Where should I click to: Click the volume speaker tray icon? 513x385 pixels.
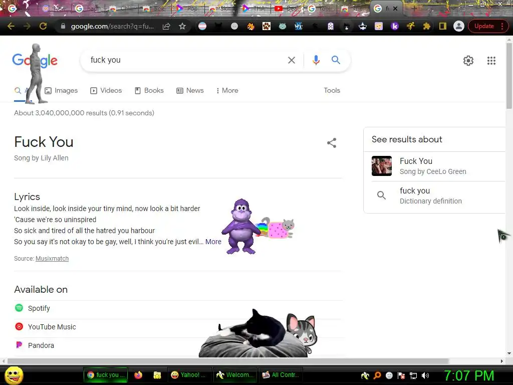click(425, 375)
